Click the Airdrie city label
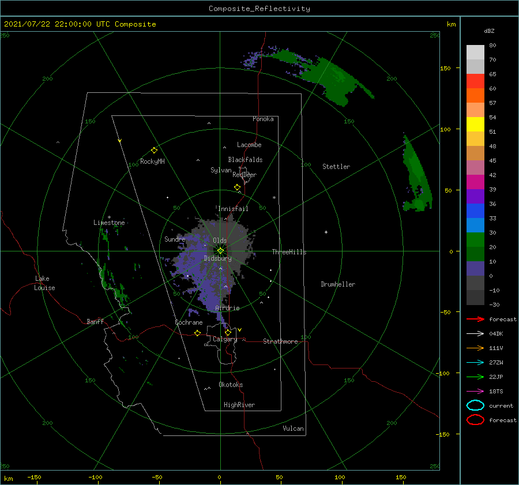The width and height of the screenshot is (519, 485). [x=227, y=308]
